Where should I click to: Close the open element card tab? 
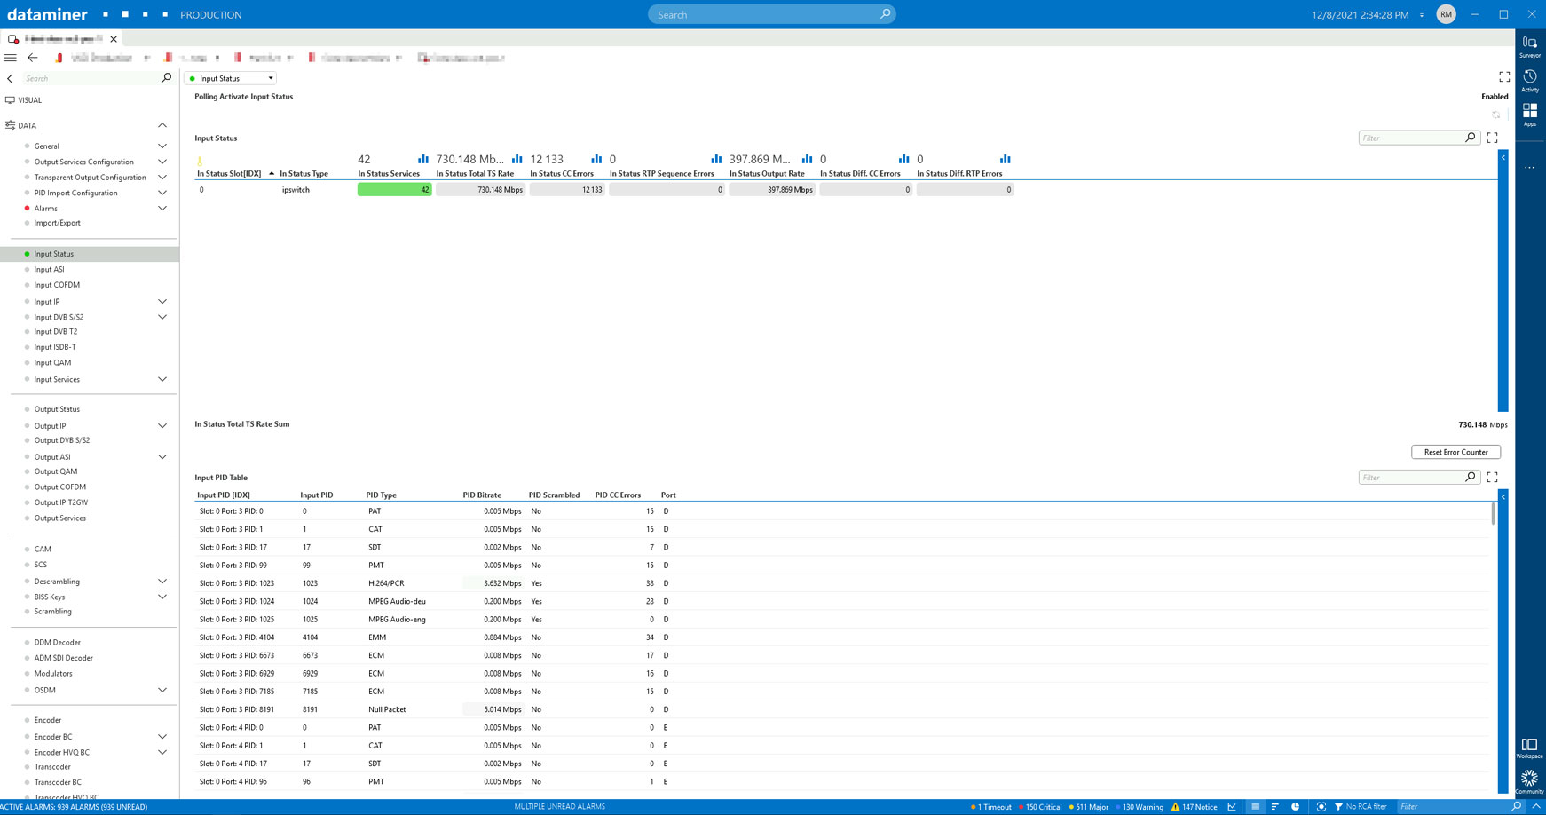click(114, 39)
